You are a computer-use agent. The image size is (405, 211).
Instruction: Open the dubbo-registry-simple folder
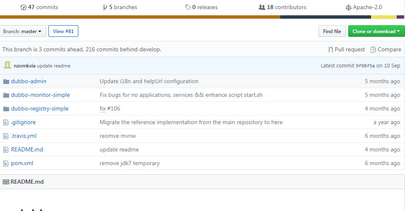pos(39,109)
